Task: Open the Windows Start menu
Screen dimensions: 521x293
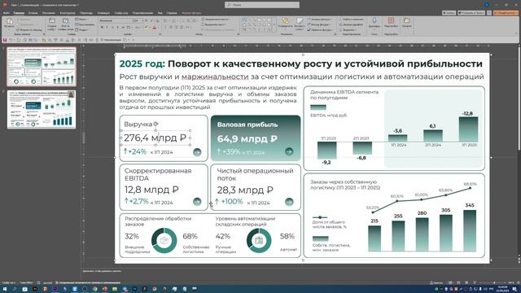Action: tap(5, 289)
